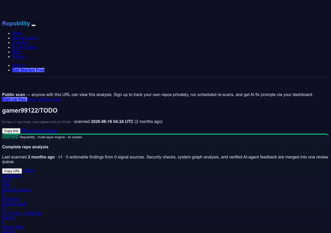Click the Get Started Free button
Image resolution: width=331 pixels, height=233 pixels.
tap(28, 70)
